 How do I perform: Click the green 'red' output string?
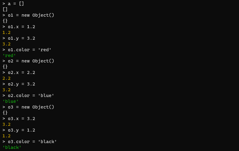tap(9, 55)
